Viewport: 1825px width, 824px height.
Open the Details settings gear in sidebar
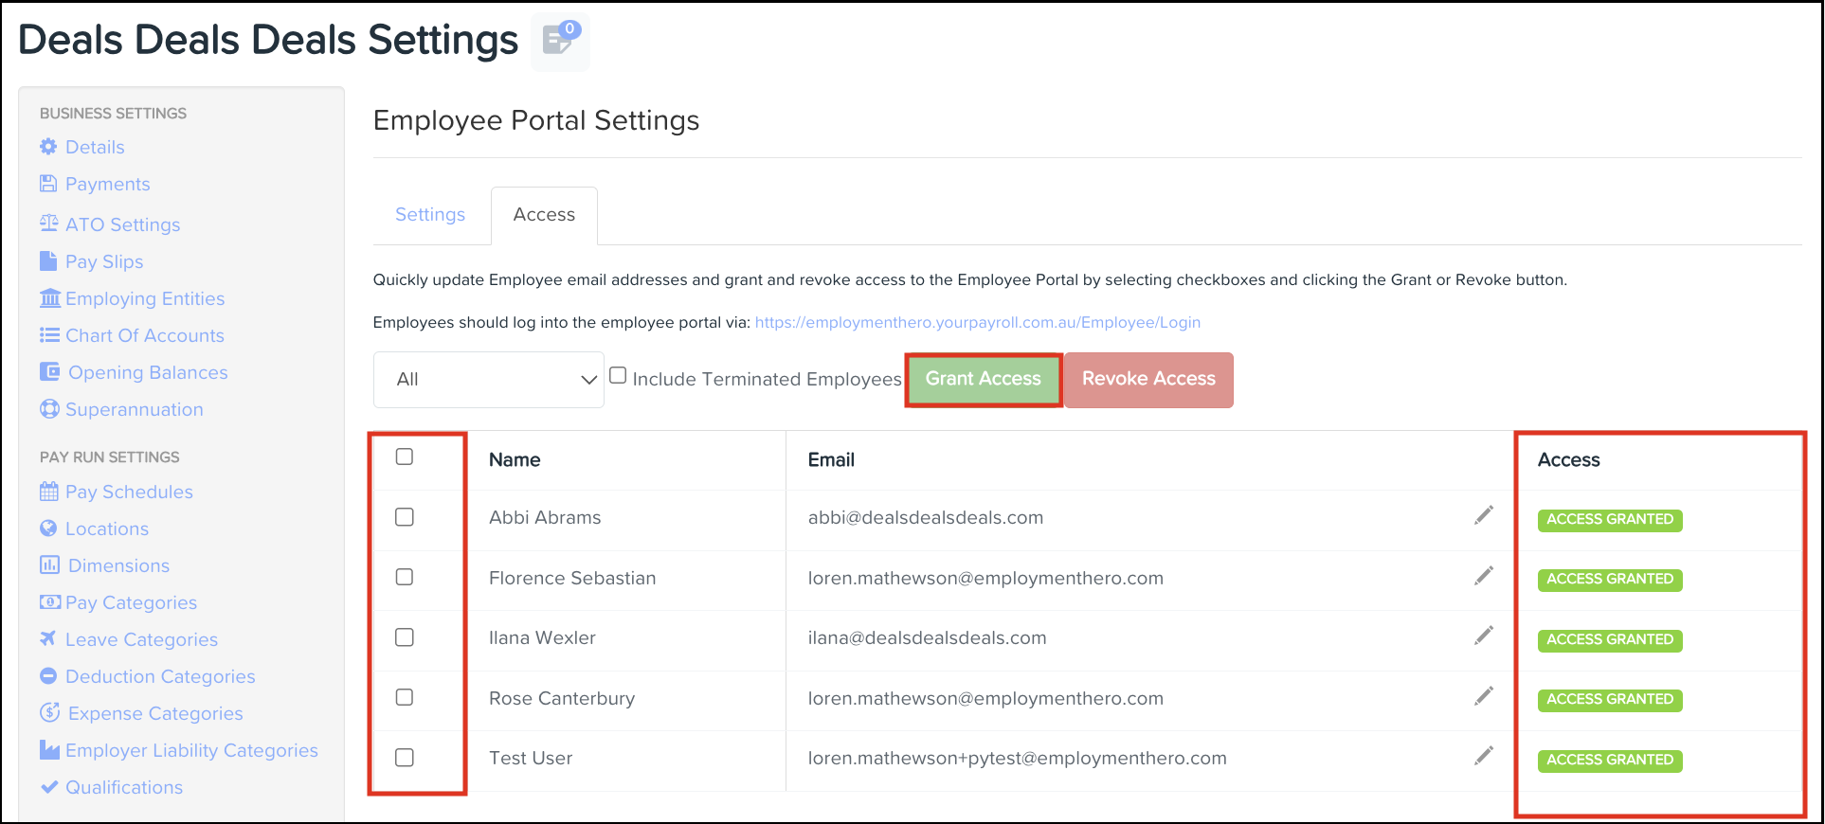[x=49, y=147]
